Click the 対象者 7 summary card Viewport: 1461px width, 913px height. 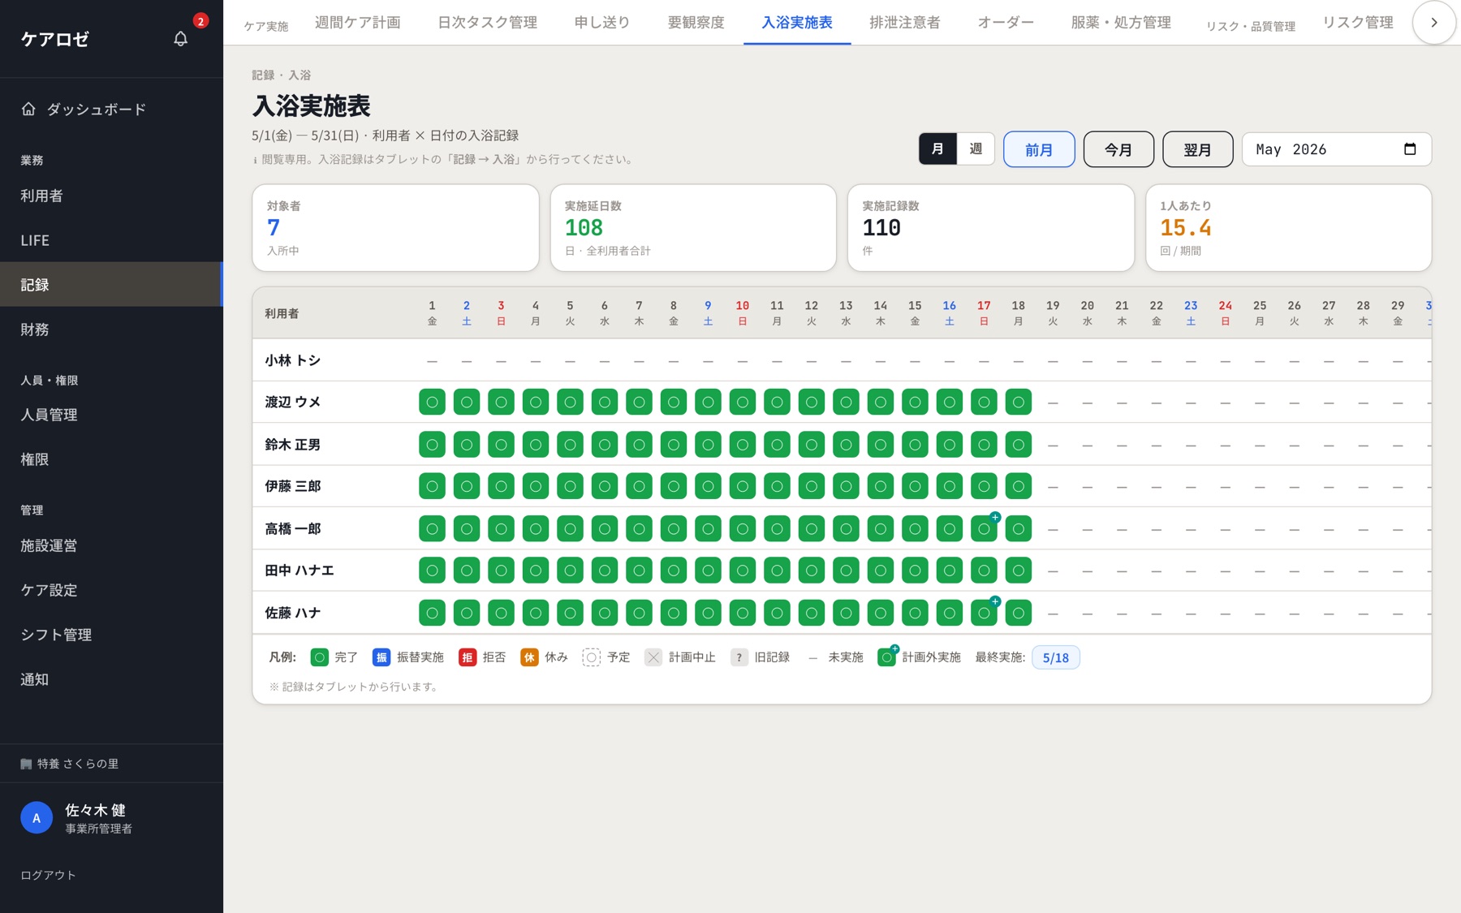point(395,228)
